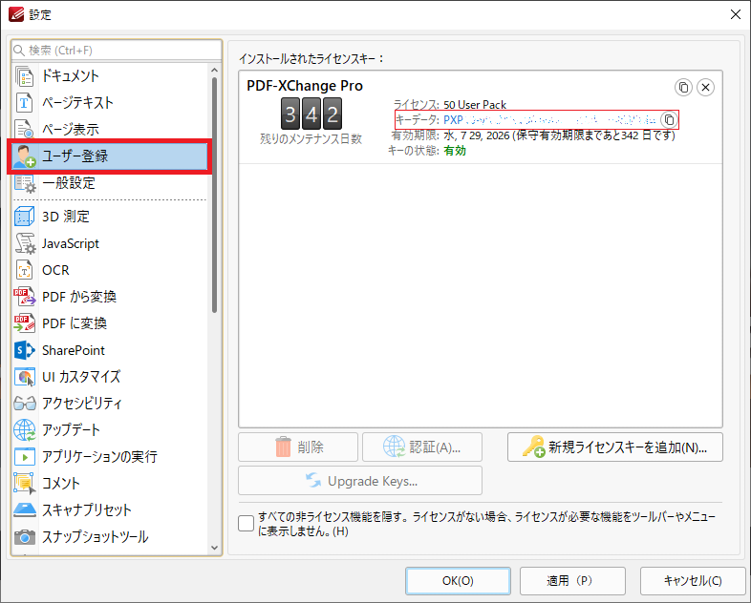
Task: Focus the 検索 (Ctrl+F) search field
Action: point(117,51)
